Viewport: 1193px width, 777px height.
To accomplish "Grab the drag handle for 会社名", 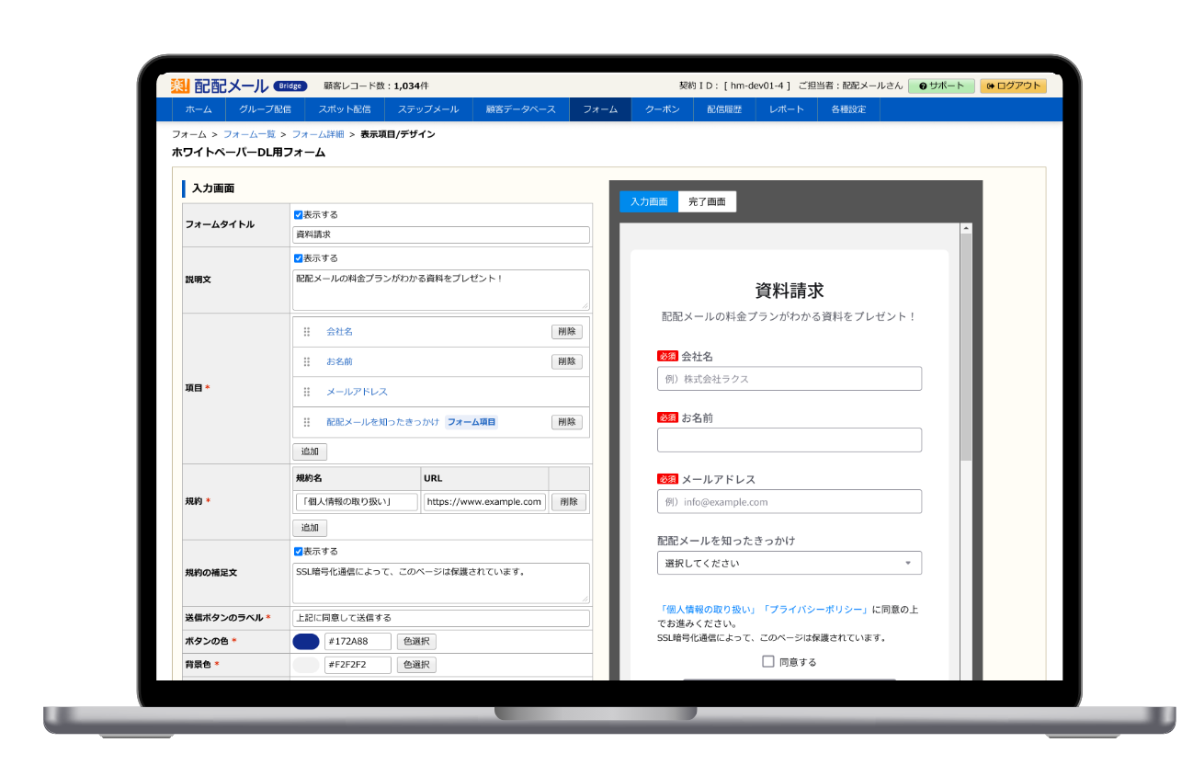I will (307, 332).
